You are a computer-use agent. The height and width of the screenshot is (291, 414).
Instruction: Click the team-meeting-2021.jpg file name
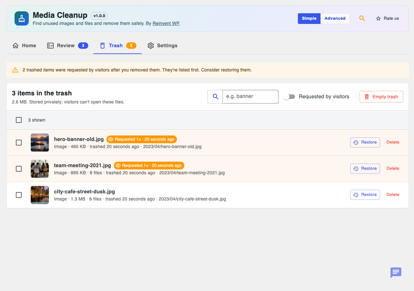[82, 166]
